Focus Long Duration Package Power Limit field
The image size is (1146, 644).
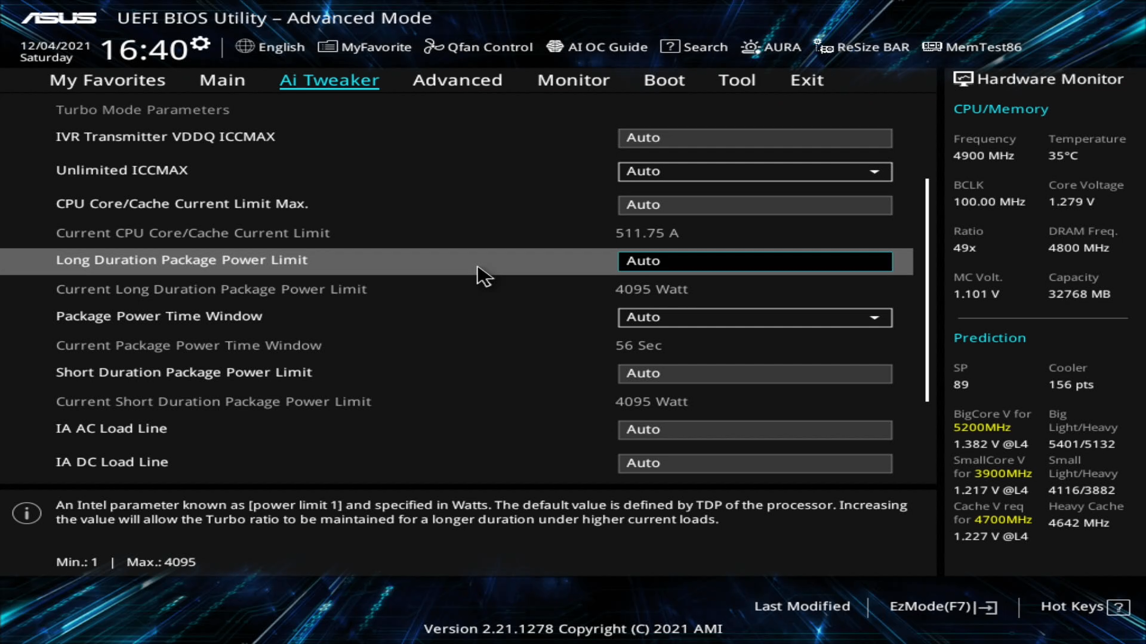[x=755, y=261]
